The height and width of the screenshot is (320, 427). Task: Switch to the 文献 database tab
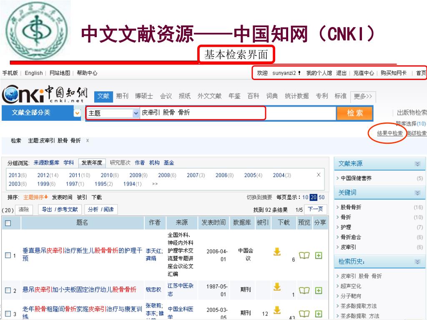click(103, 96)
